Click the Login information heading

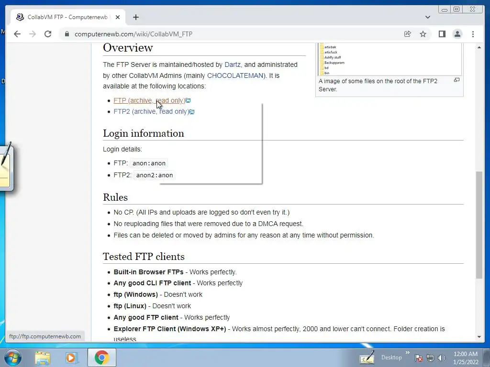(144, 133)
